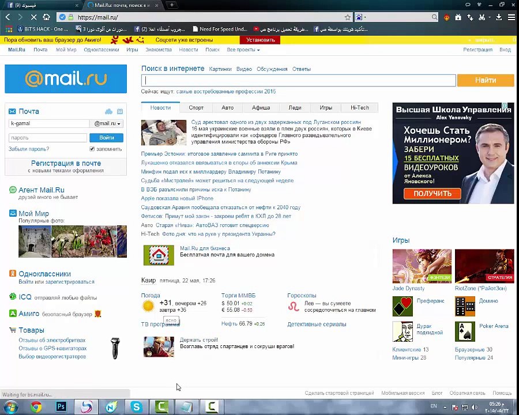Image resolution: width=519 pixels, height=415 pixels.
Task: Open Chrome from the taskbar
Action: (x=36, y=407)
